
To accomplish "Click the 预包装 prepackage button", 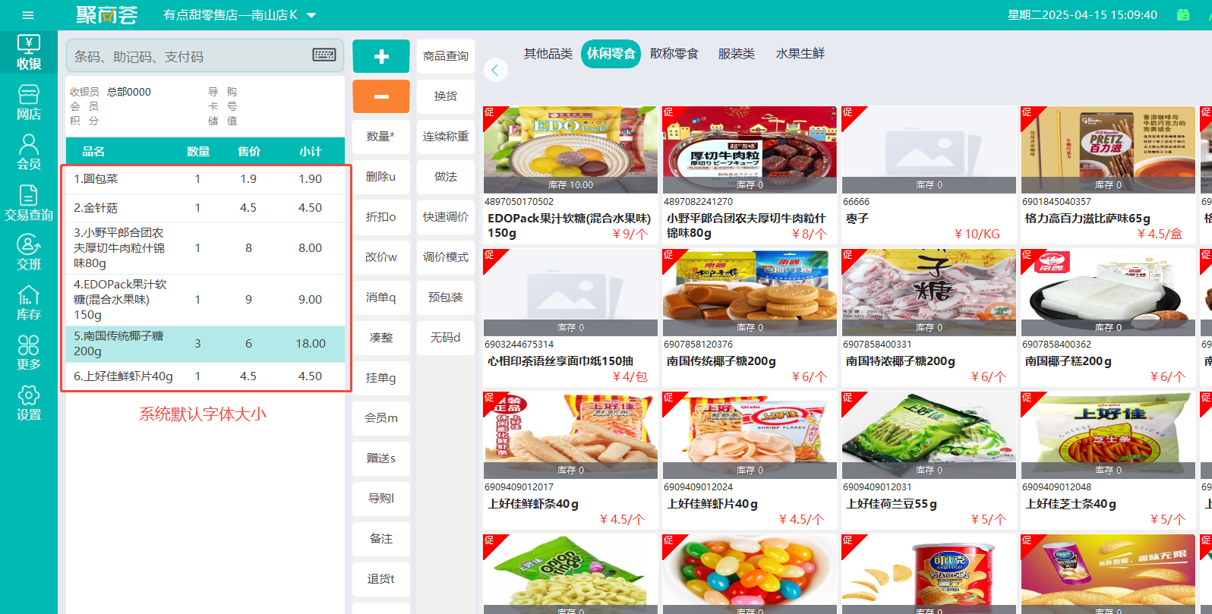I will coord(446,298).
